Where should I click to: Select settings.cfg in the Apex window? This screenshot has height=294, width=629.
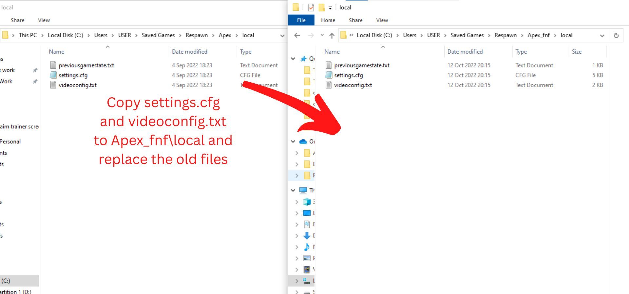73,75
